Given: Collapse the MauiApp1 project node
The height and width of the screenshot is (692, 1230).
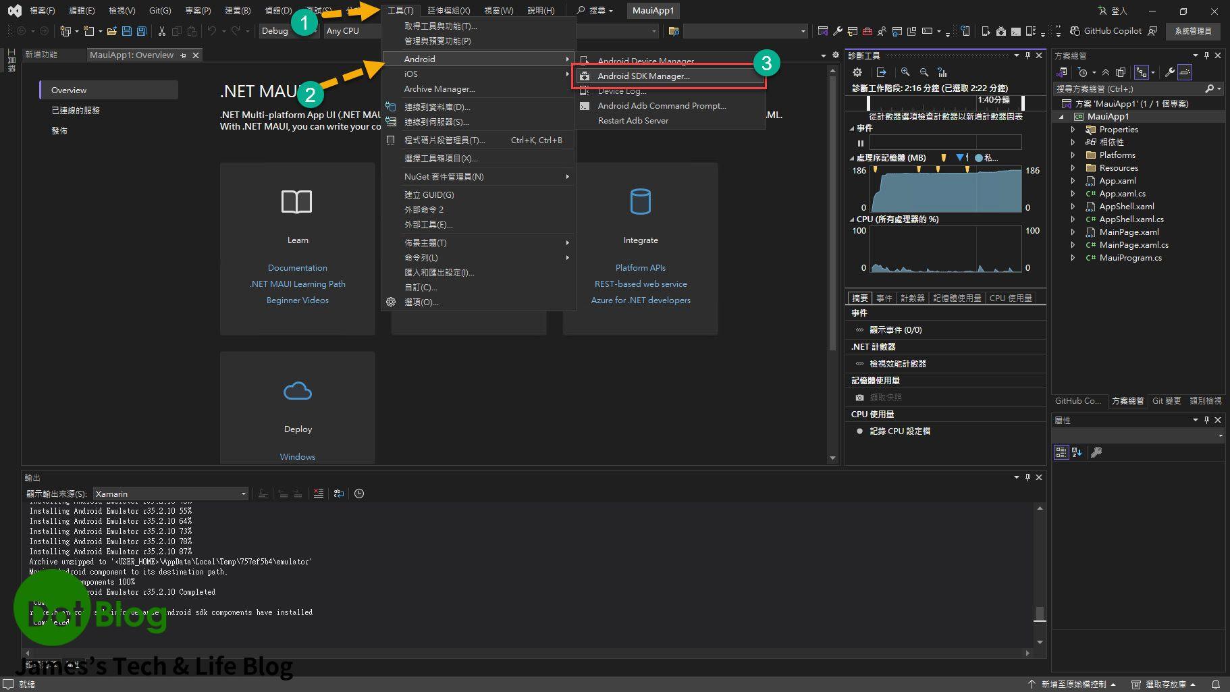Looking at the screenshot, I should point(1062,117).
